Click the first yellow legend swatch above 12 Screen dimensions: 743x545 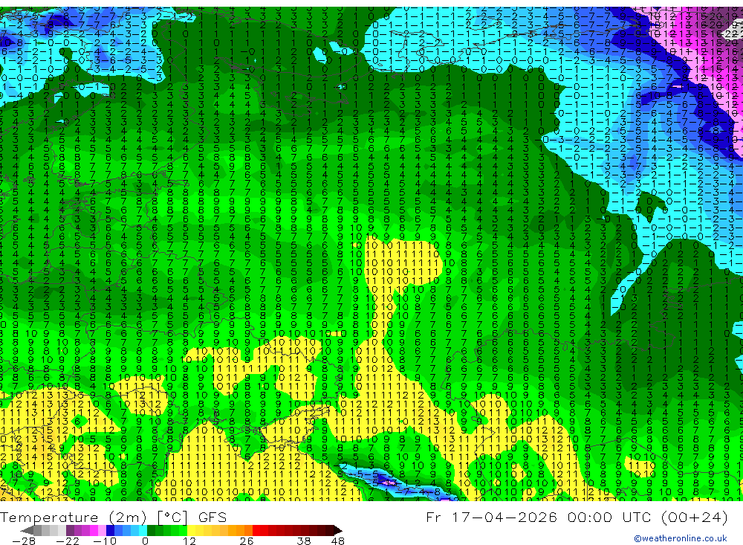point(192,531)
